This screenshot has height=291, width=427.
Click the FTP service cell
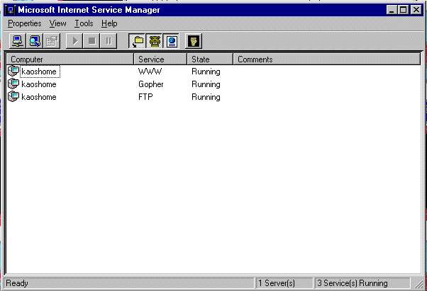click(x=145, y=97)
